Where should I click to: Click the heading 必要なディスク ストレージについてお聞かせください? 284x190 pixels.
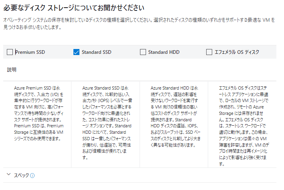[74, 8]
